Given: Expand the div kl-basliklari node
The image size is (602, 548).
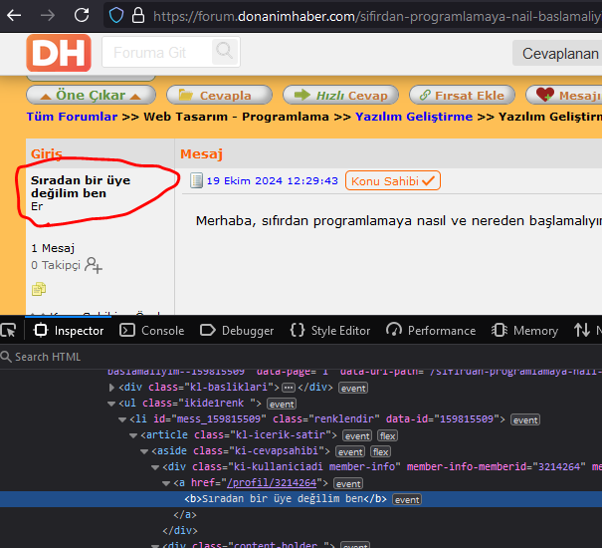Looking at the screenshot, I should (111, 387).
